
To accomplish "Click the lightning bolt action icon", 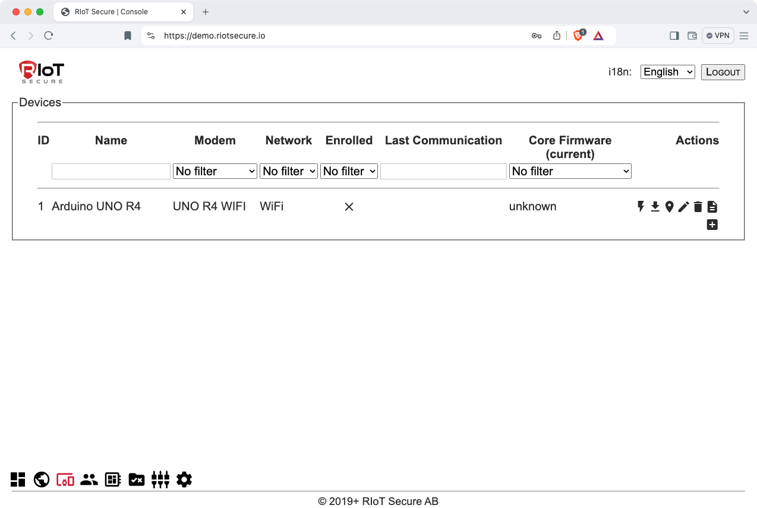I will coord(641,207).
